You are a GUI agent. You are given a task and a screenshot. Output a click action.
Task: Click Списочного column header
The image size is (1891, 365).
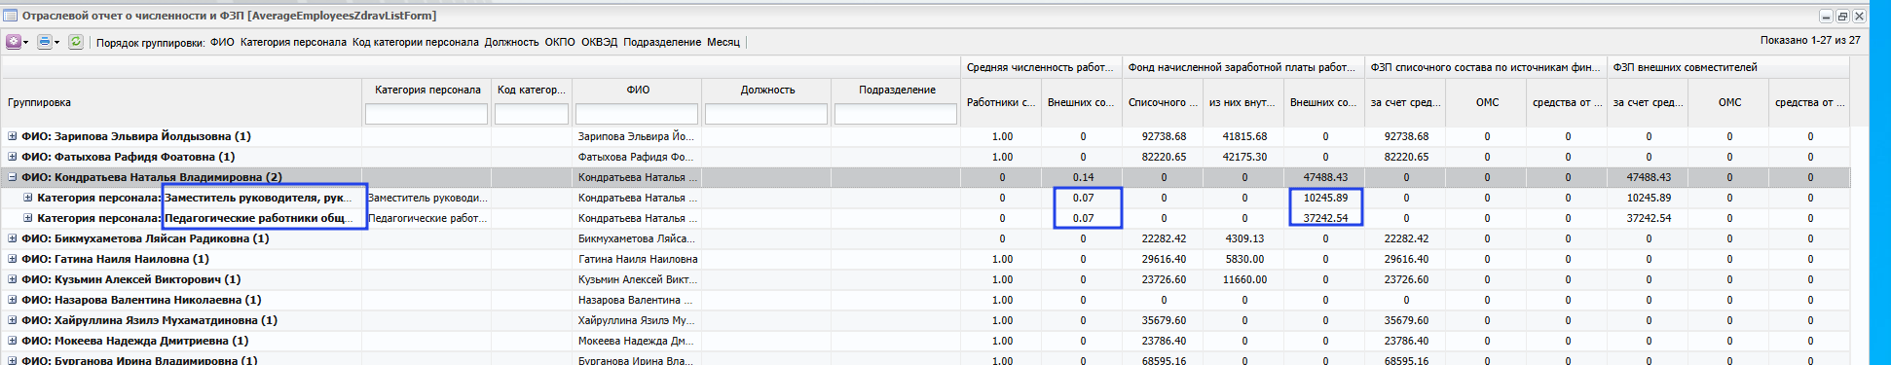point(1163,102)
